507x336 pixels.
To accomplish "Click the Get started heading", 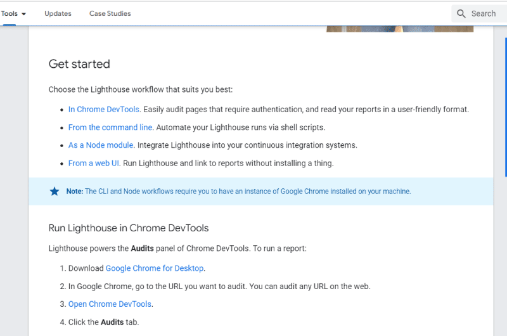I will [79, 64].
